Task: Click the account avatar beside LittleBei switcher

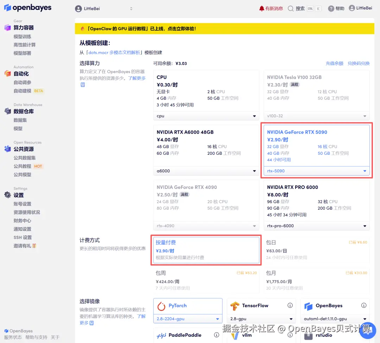Action: click(78, 9)
